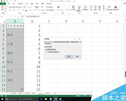Open Format as Table styles

79,9
